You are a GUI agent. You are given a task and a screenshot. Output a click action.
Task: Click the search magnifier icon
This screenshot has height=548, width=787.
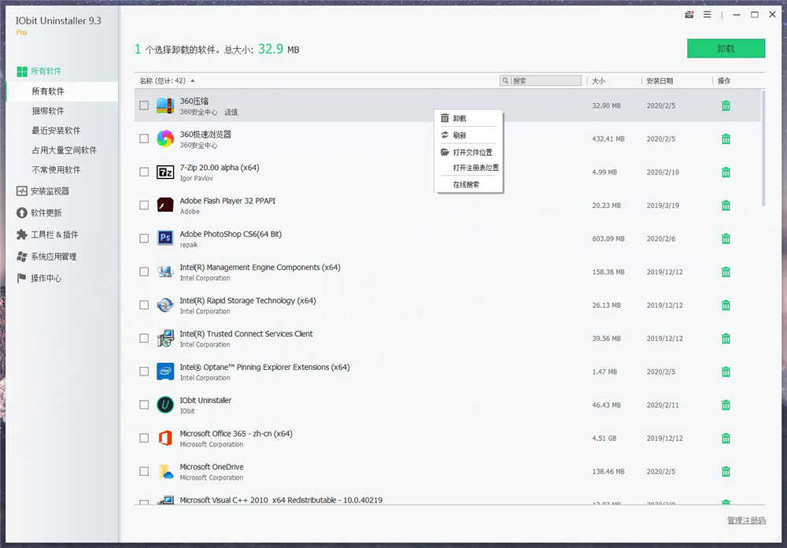pos(505,80)
